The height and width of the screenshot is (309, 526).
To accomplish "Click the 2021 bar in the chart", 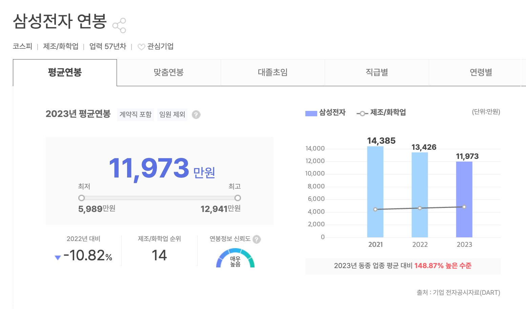I will 375,192.
